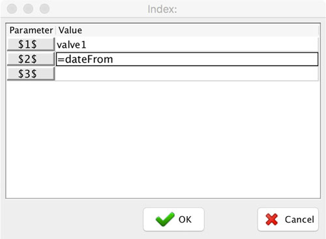Dismiss the dialog with the Cancel button
The image size is (326, 239).
click(x=288, y=219)
